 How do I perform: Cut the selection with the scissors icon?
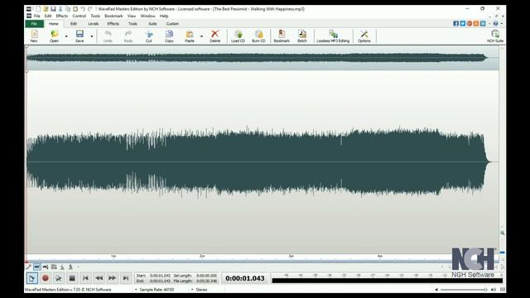(x=149, y=36)
